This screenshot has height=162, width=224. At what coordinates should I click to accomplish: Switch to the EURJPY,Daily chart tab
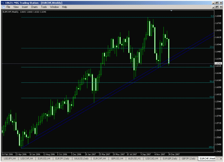click(x=62, y=158)
